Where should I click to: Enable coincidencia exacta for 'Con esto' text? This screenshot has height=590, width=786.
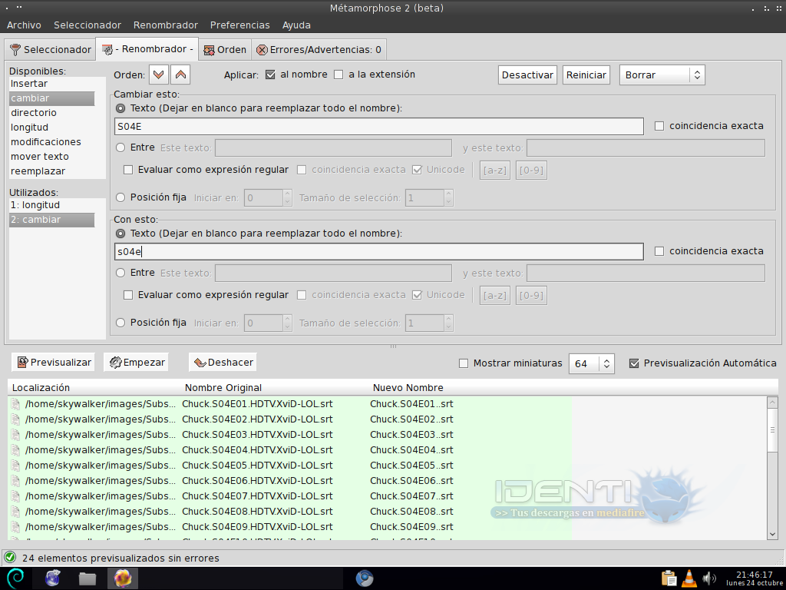coord(659,251)
